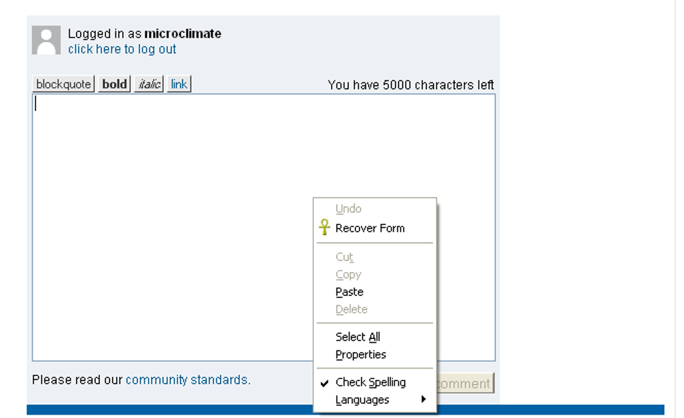This screenshot has height=418, width=684.
Task: Choose Properties in the context menu
Action: click(x=361, y=354)
